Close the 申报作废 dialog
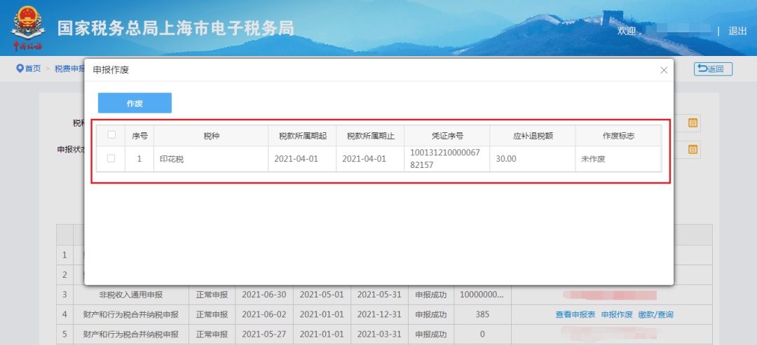The height and width of the screenshot is (345, 757). [663, 70]
